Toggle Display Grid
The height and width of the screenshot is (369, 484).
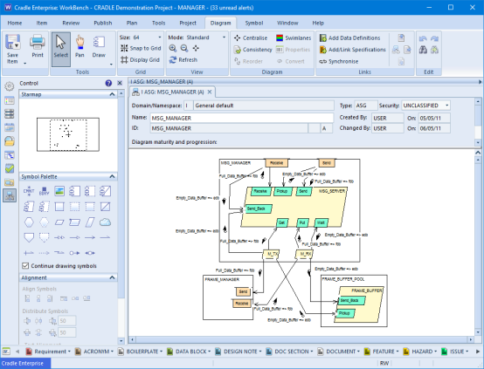(140, 60)
